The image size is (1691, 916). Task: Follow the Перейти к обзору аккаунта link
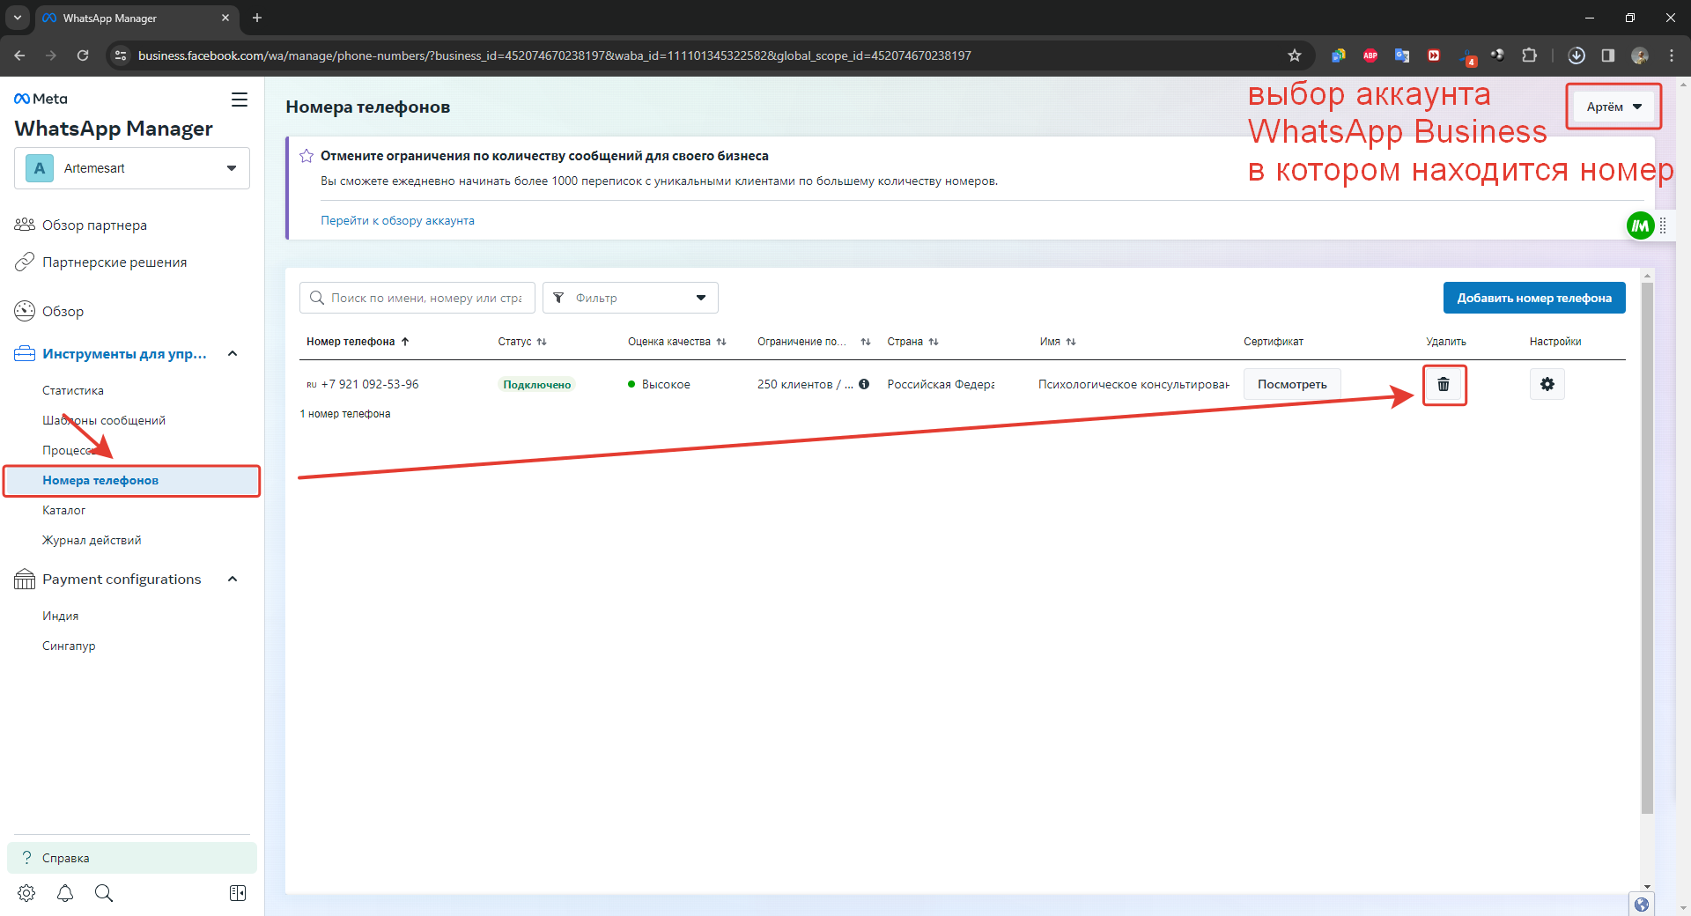coord(397,220)
